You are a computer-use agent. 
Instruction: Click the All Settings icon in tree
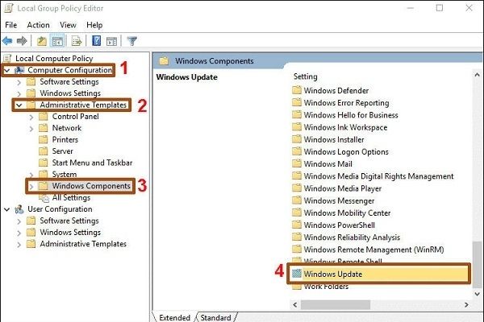[x=44, y=198]
